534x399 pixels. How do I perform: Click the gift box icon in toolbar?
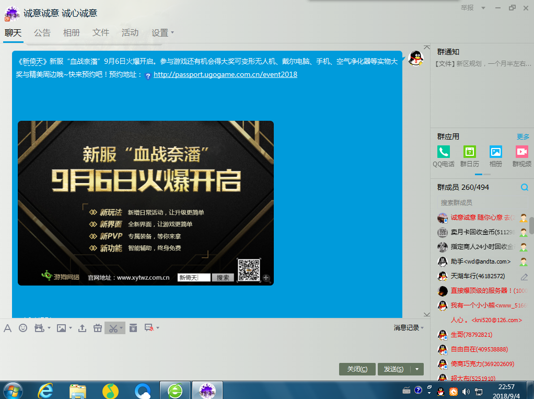point(97,328)
